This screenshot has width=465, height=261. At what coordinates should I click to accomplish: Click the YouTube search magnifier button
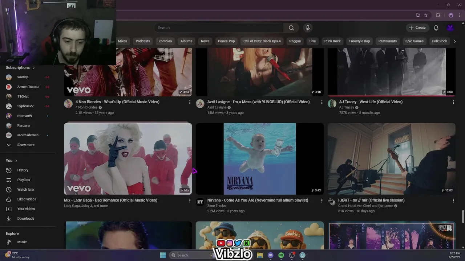(291, 28)
